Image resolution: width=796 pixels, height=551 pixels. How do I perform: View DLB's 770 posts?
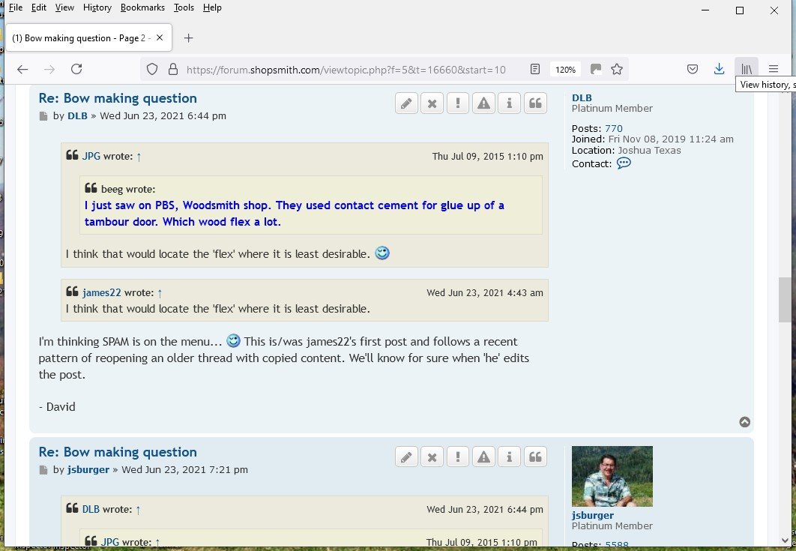(x=613, y=128)
